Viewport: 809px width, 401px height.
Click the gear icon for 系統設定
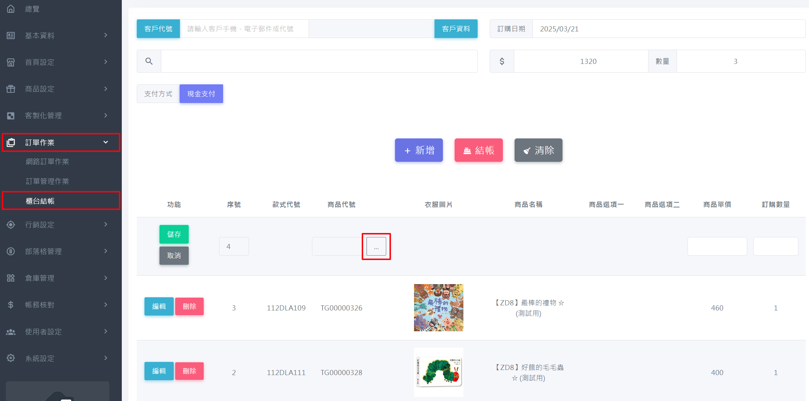click(x=11, y=358)
